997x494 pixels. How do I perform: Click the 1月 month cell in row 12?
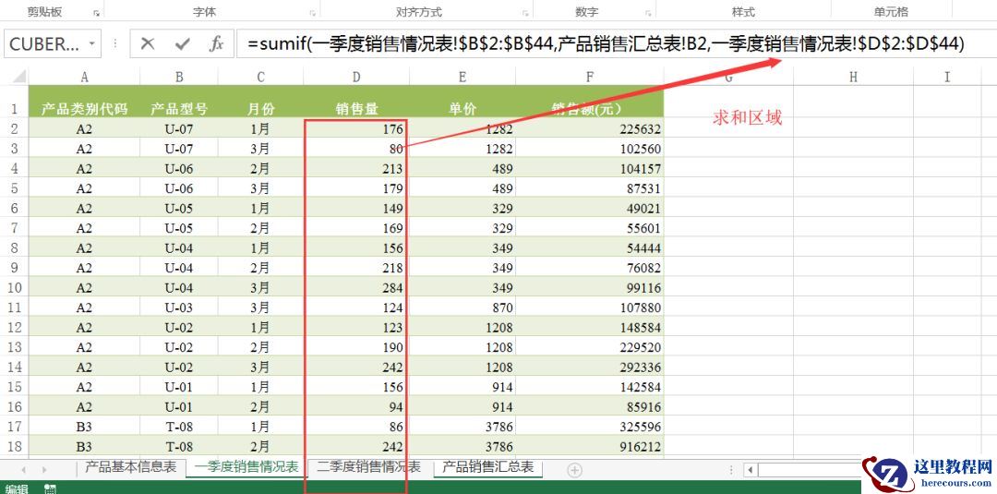coord(260,328)
